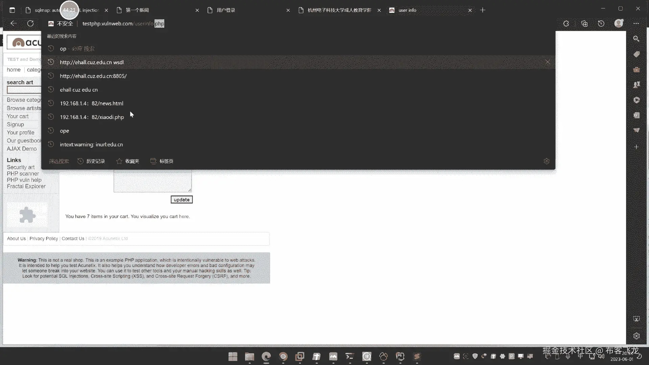The height and width of the screenshot is (365, 649).
Task: Open the Collections icon in the toolbar
Action: [584, 23]
